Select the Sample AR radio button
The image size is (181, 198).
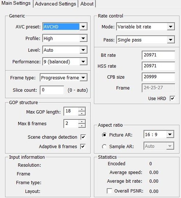point(104,146)
